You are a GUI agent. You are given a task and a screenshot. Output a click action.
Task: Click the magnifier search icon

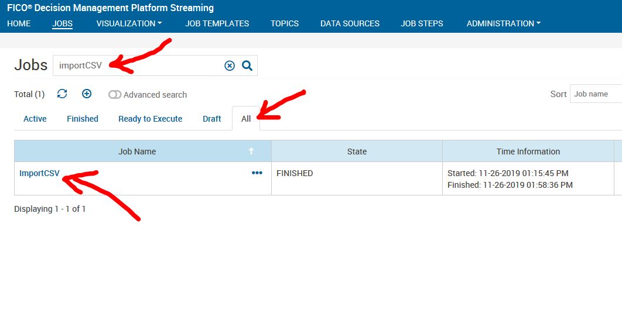click(247, 66)
